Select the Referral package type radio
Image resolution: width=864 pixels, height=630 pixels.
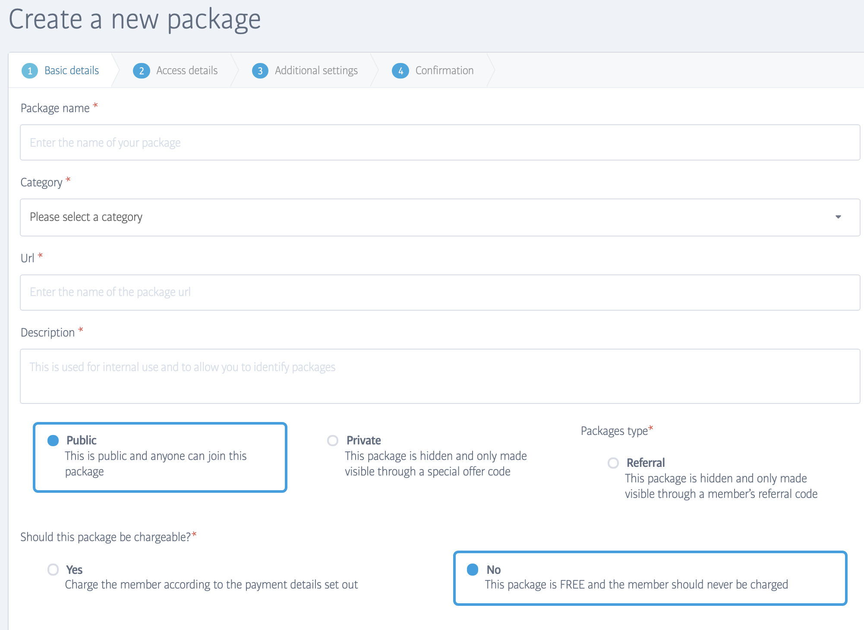[613, 463]
